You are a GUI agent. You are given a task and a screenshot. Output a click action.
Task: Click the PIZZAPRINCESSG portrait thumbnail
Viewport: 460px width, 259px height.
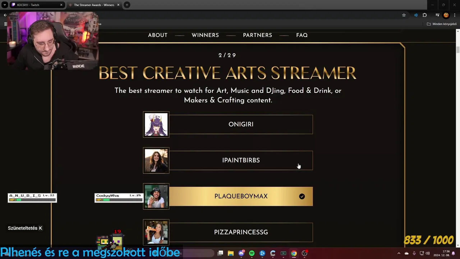156,232
